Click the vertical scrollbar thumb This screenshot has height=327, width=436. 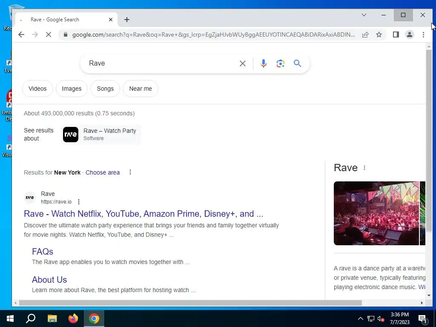[x=429, y=141]
